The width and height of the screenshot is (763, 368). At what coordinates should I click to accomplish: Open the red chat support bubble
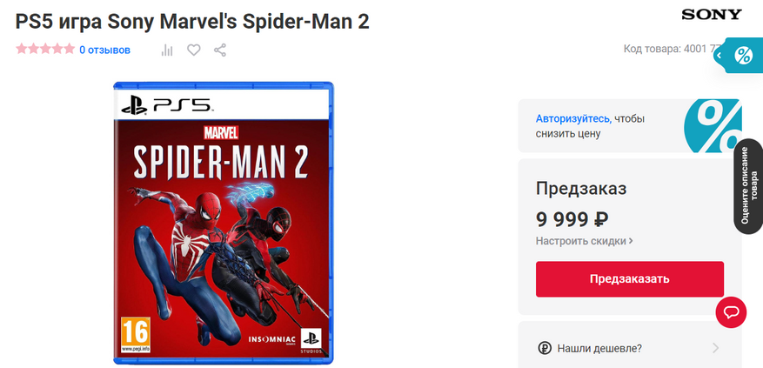(731, 312)
